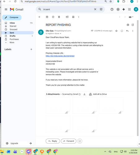Viewport: 140px width, 155px height.
Task: Show hidden system tray icons
Action: (x=105, y=152)
